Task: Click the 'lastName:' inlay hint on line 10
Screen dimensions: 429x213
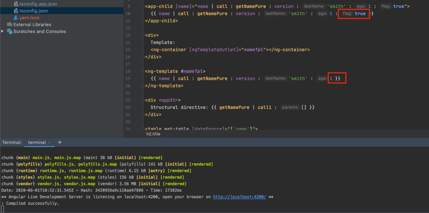Action: point(276,14)
